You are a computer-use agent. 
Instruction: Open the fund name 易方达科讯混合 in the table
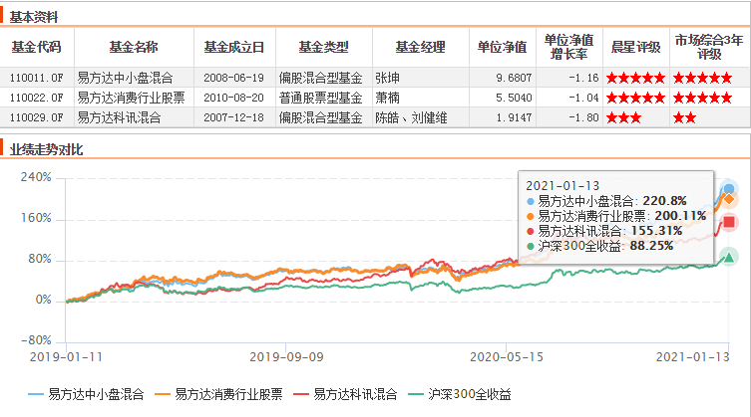[x=120, y=117]
